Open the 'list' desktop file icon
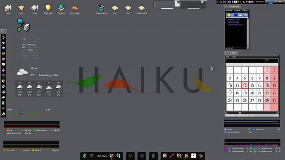The height and width of the screenshot is (160, 285). click(128, 8)
